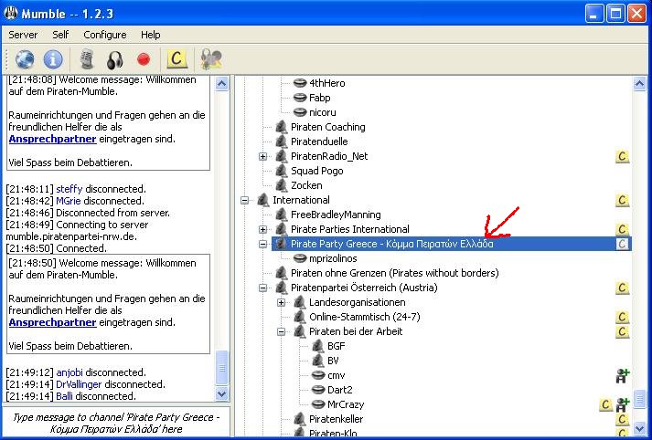The height and width of the screenshot is (440, 652).
Task: Click comment icon on Piratenpartei Österreich row
Action: [x=622, y=288]
